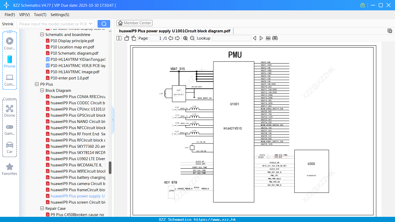
Task: Find previous lookup match
Action: pyautogui.click(x=254, y=38)
